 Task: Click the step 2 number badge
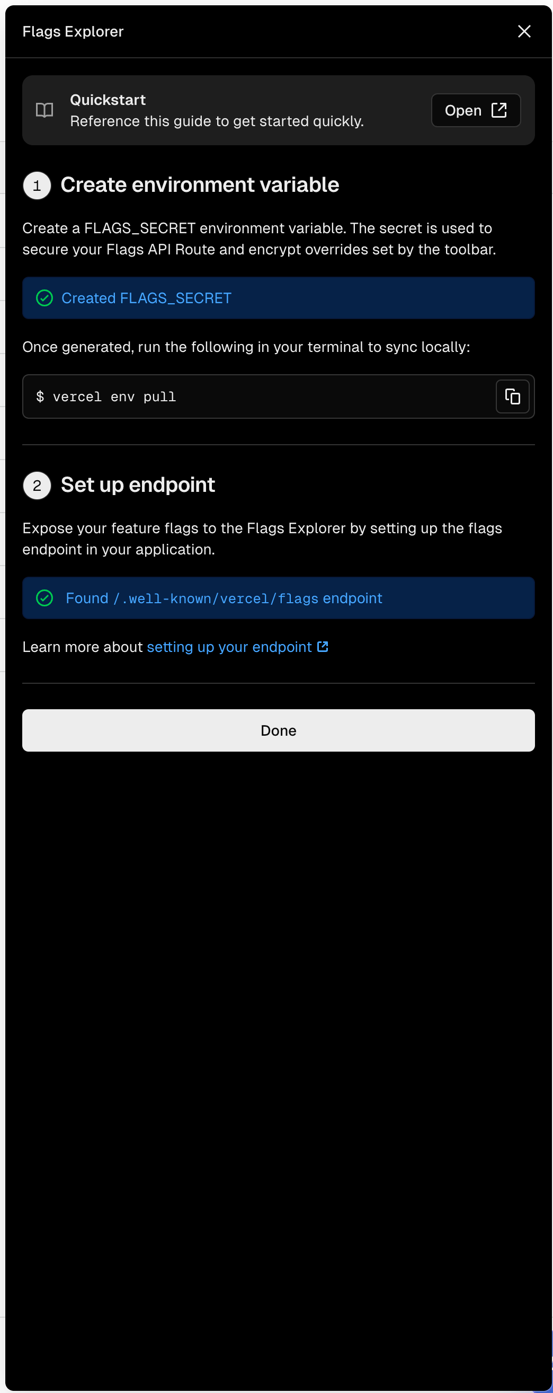[x=37, y=486]
